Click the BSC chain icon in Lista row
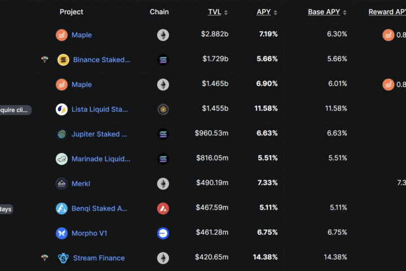The height and width of the screenshot is (271, 406). tap(163, 110)
